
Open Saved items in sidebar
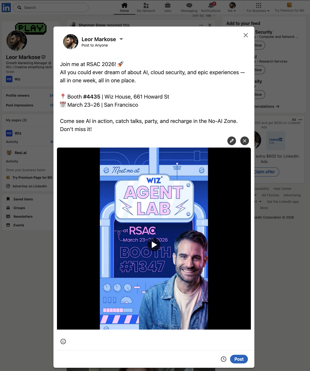23,199
